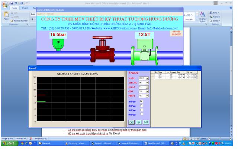Enable the 20 Phut checkbox
This screenshot has width=238, height=149.
click(x=141, y=106)
